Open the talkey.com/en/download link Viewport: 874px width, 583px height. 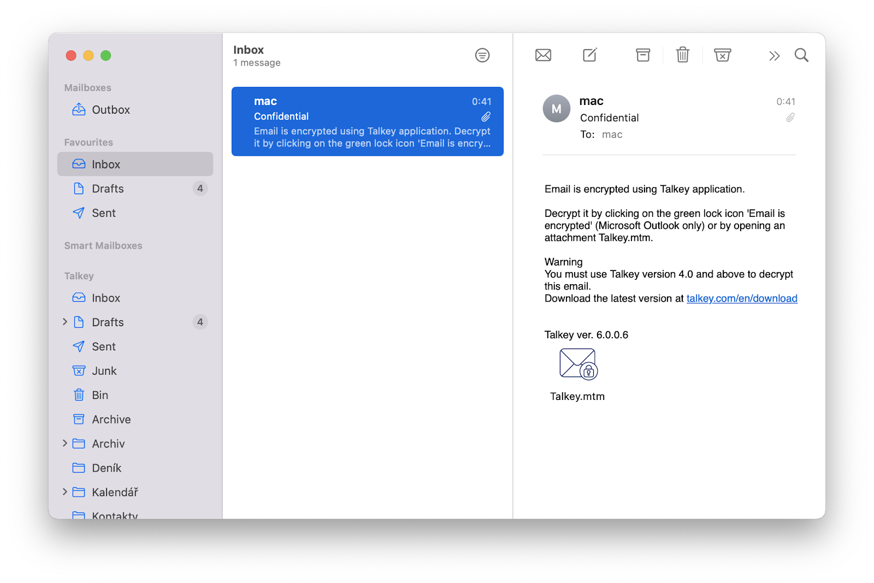742,298
